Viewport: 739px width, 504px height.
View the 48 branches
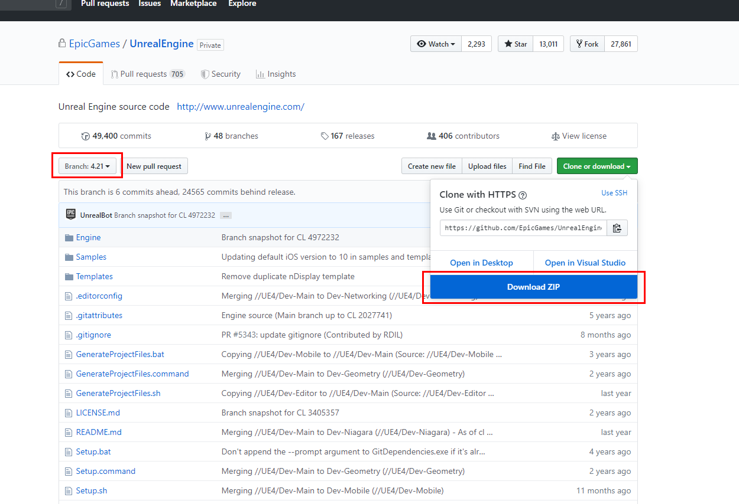(231, 136)
